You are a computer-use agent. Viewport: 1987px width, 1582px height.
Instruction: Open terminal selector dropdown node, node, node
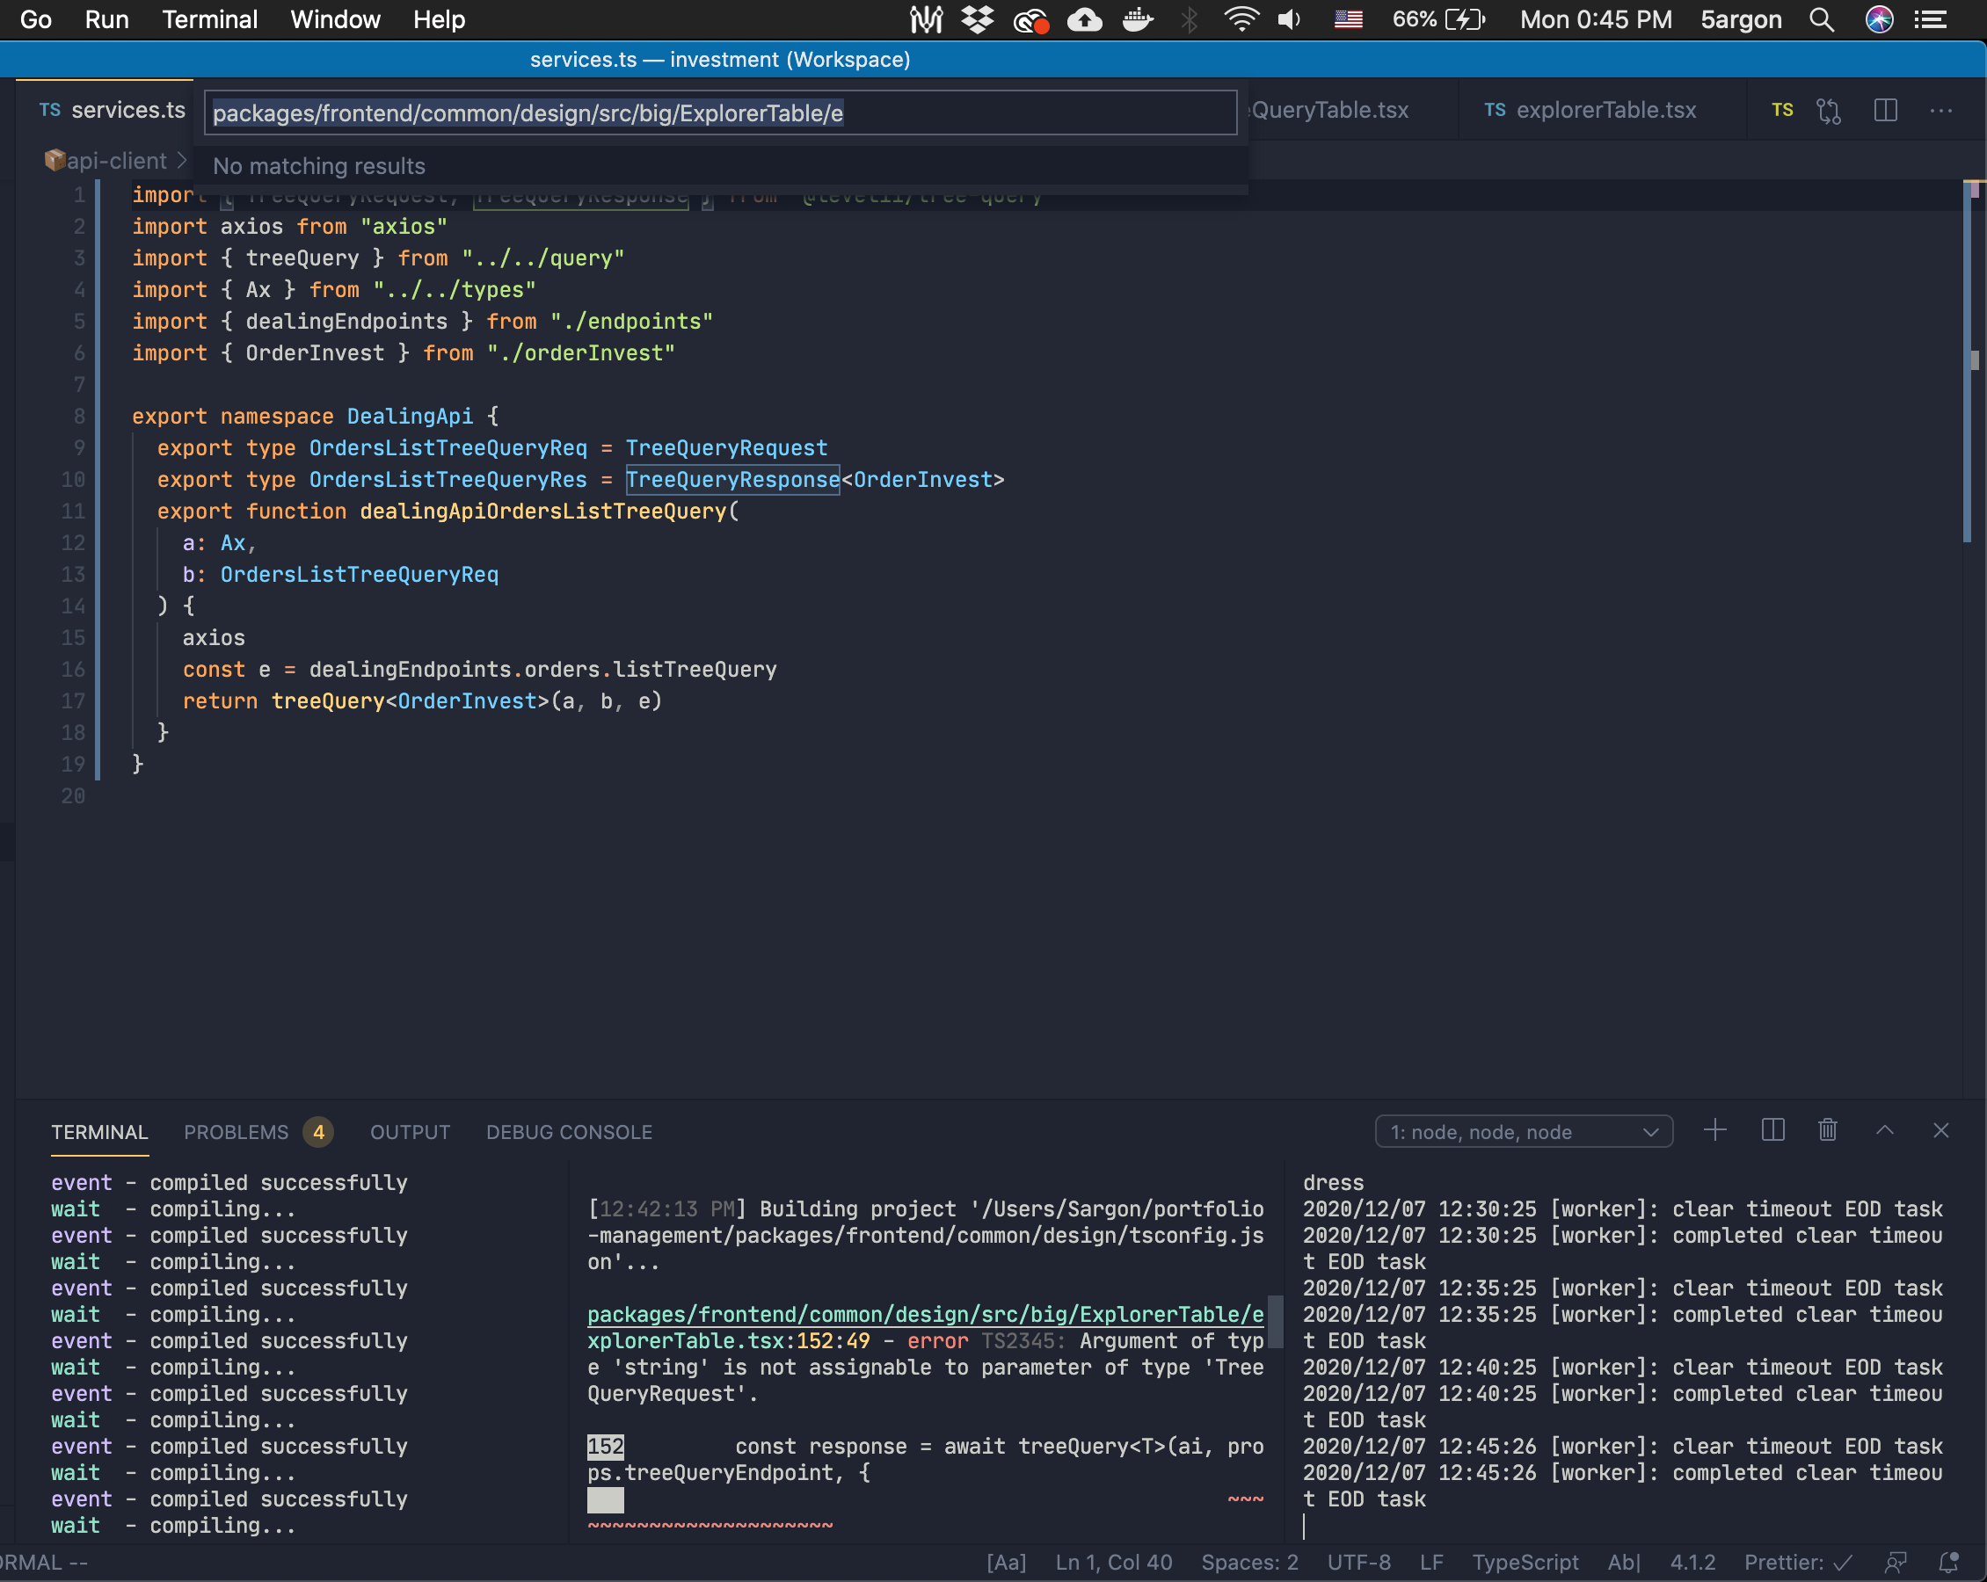1523,1131
